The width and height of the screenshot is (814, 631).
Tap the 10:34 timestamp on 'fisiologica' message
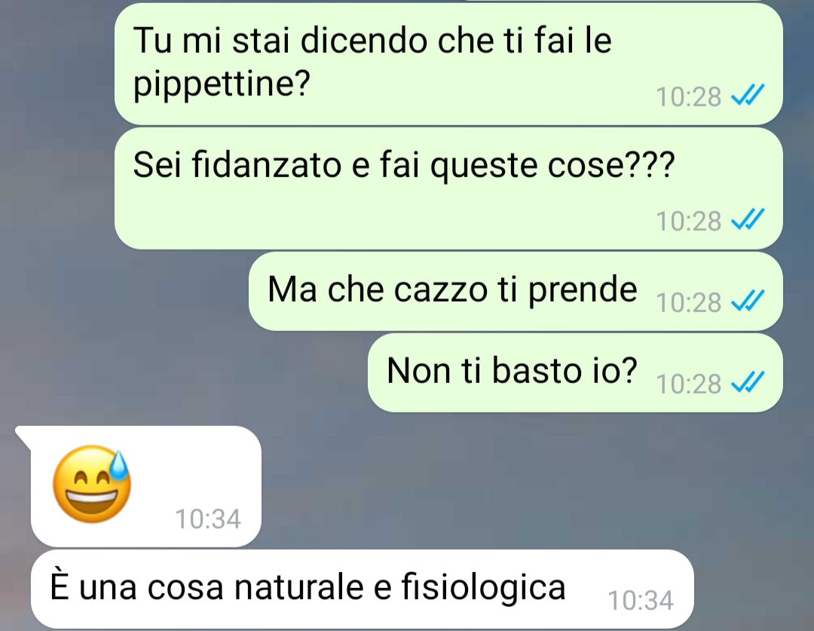[x=641, y=600]
